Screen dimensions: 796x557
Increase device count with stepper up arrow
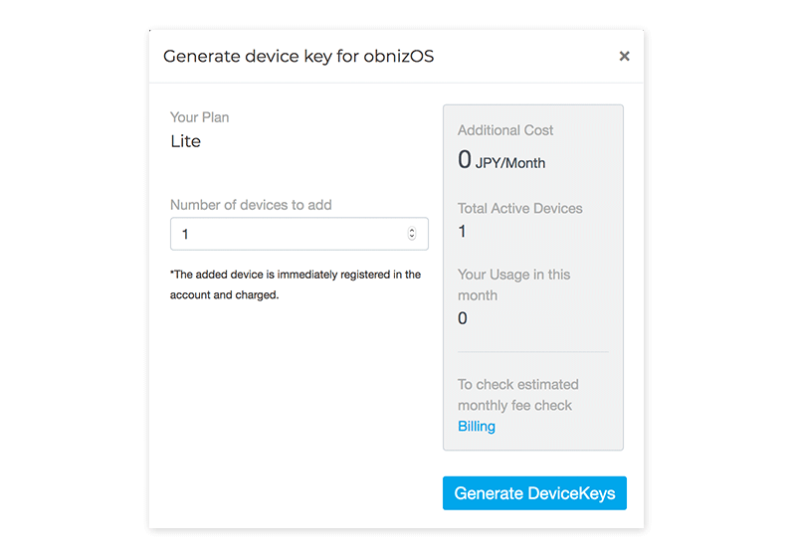[x=412, y=230]
